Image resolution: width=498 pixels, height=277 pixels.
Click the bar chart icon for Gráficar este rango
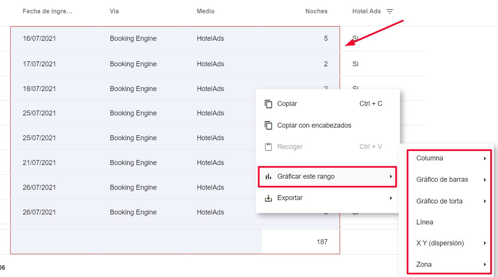click(x=269, y=176)
